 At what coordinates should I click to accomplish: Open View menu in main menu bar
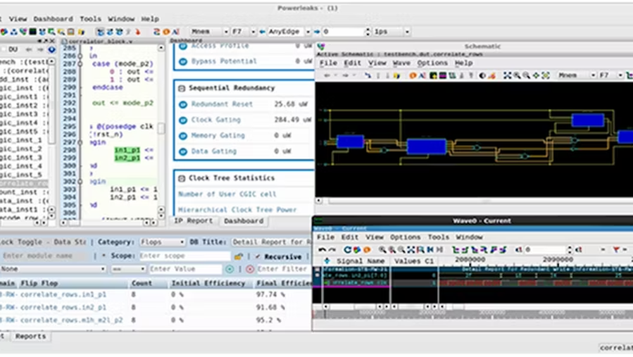coord(18,19)
